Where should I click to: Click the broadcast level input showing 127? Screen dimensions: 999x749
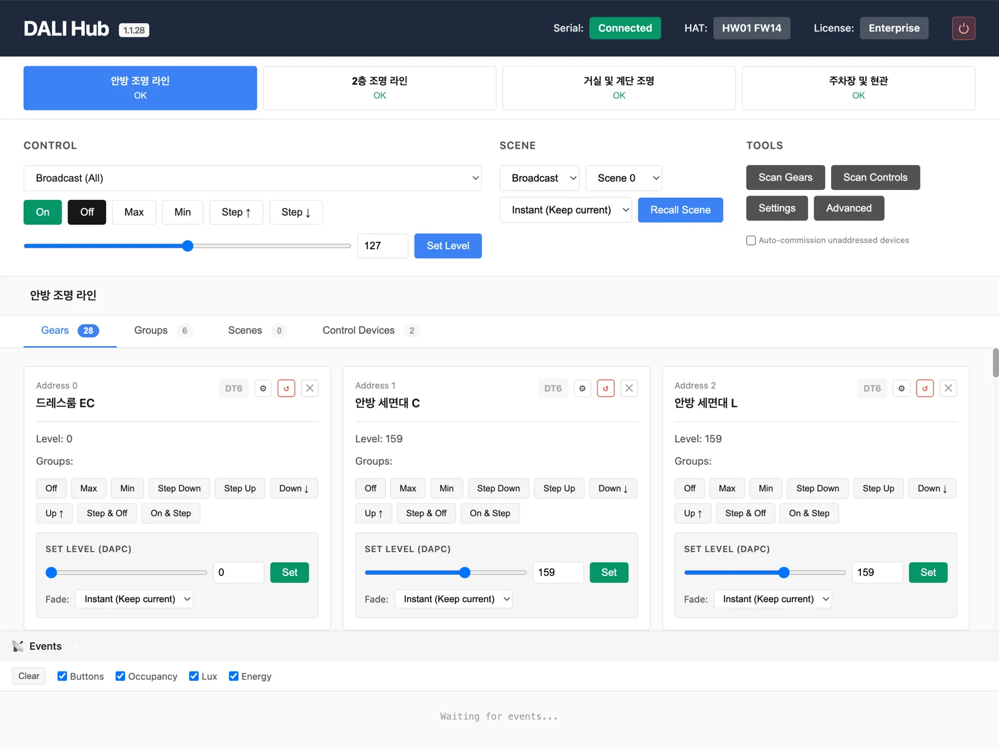point(383,246)
